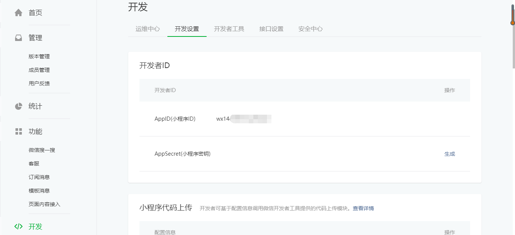The height and width of the screenshot is (235, 515).
Task: Select 微信搜一搜 under 功能
Action: click(x=42, y=150)
